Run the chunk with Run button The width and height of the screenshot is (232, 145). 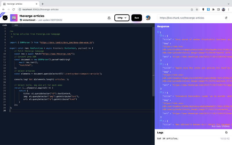136,18
